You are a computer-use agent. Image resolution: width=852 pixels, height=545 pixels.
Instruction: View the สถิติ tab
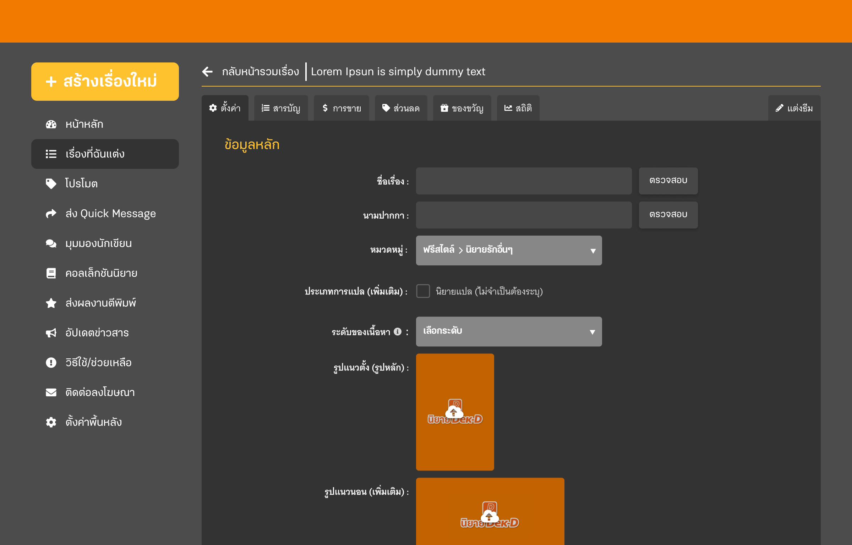click(x=518, y=108)
